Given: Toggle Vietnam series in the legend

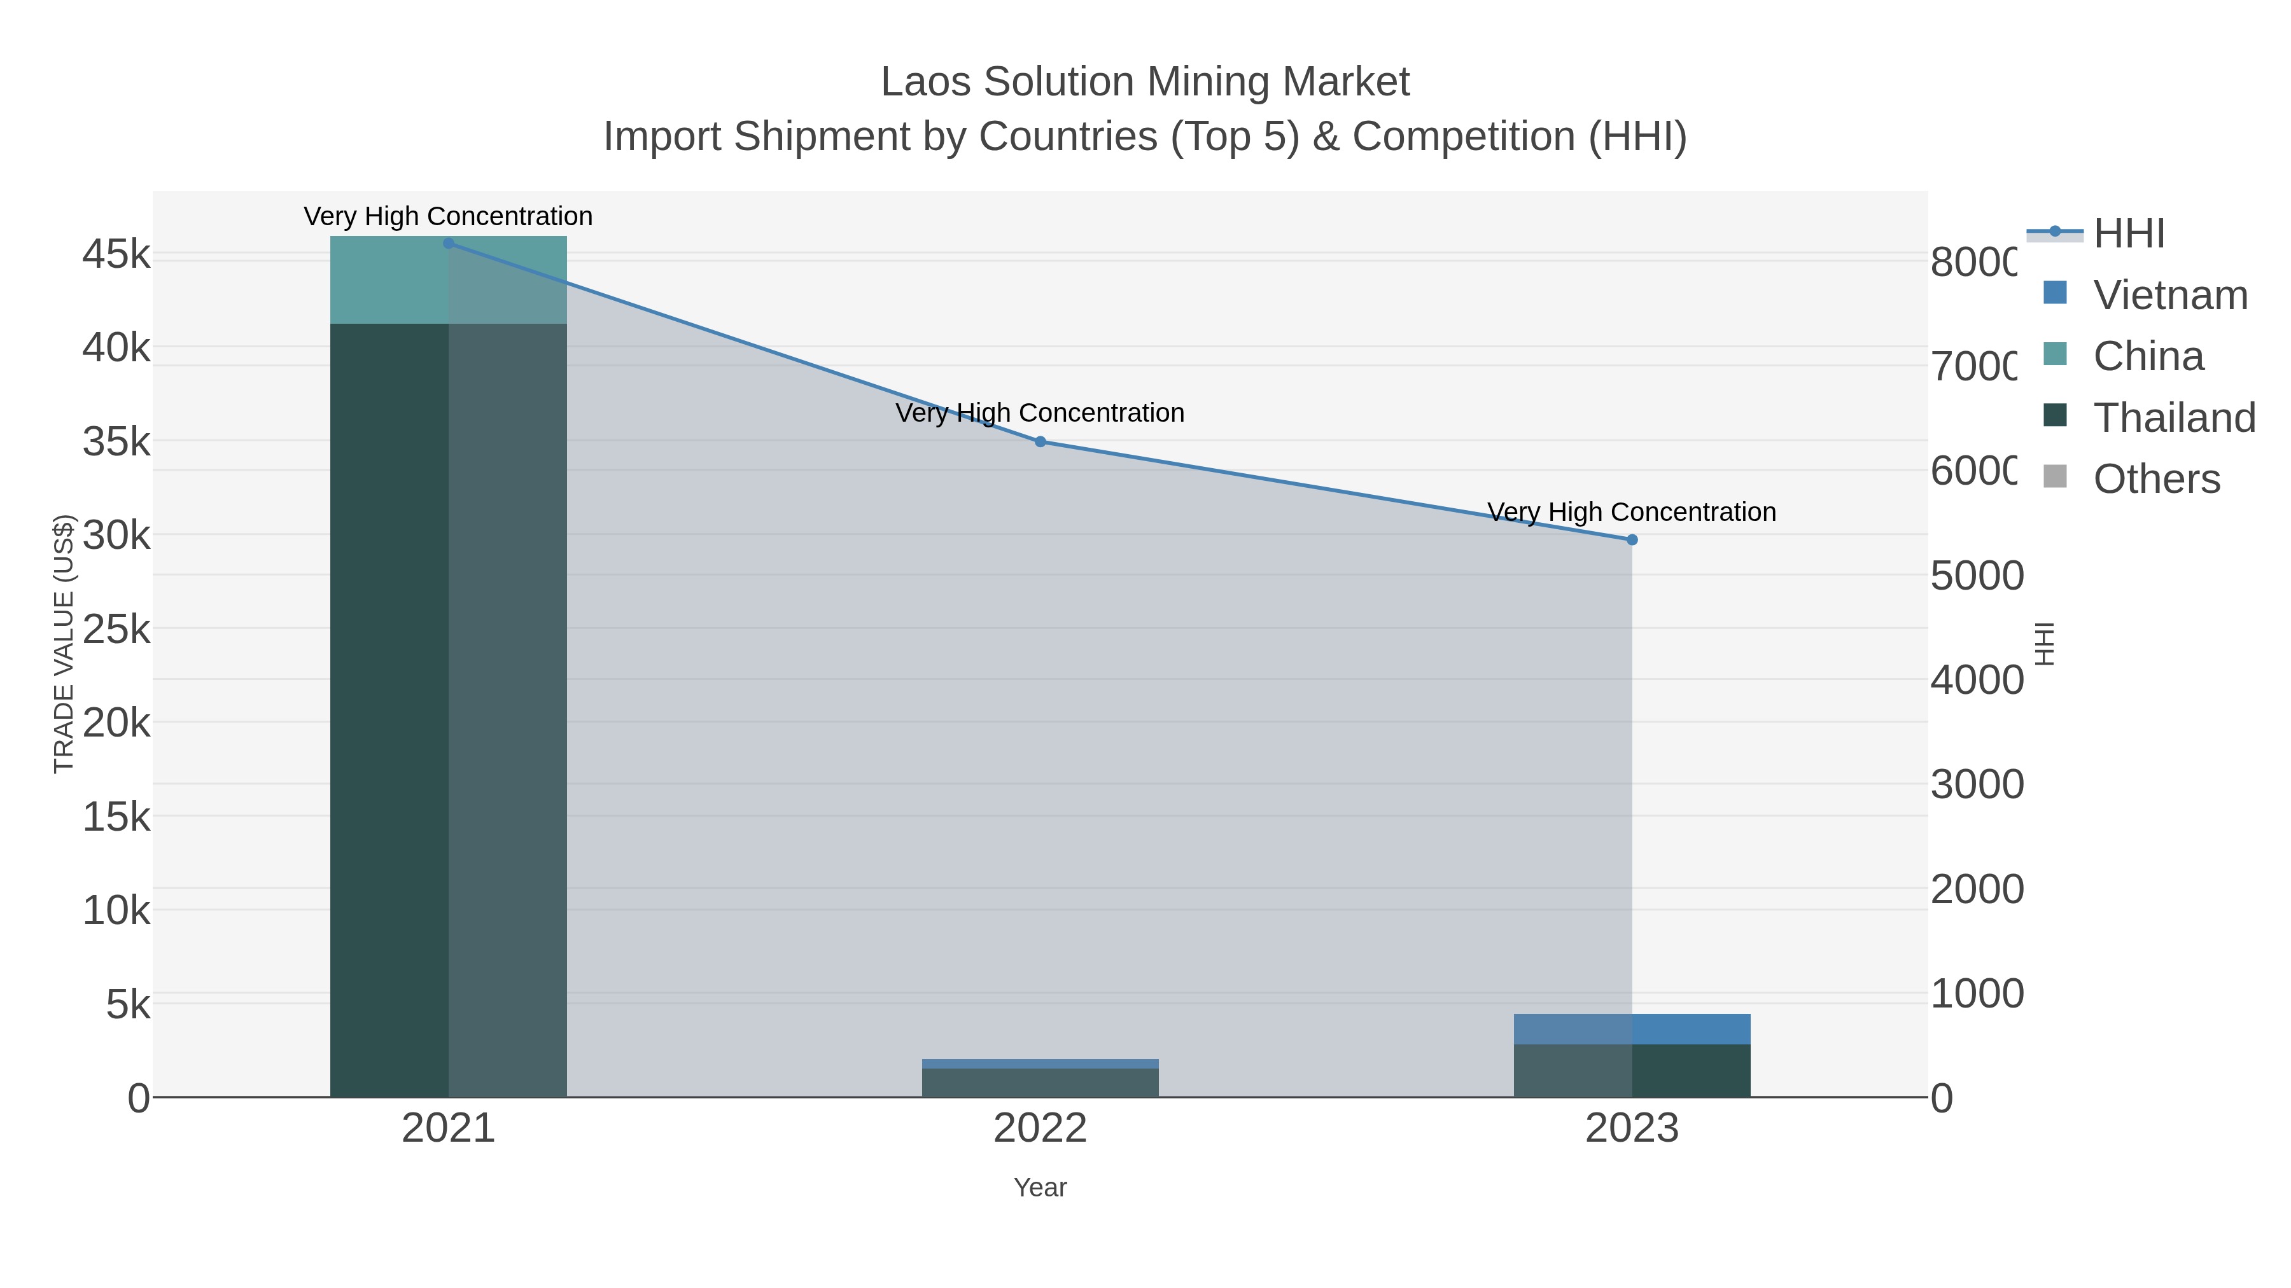Looking at the screenshot, I should [2145, 295].
